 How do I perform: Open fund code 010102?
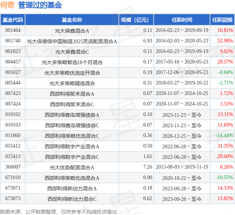pos(13,115)
